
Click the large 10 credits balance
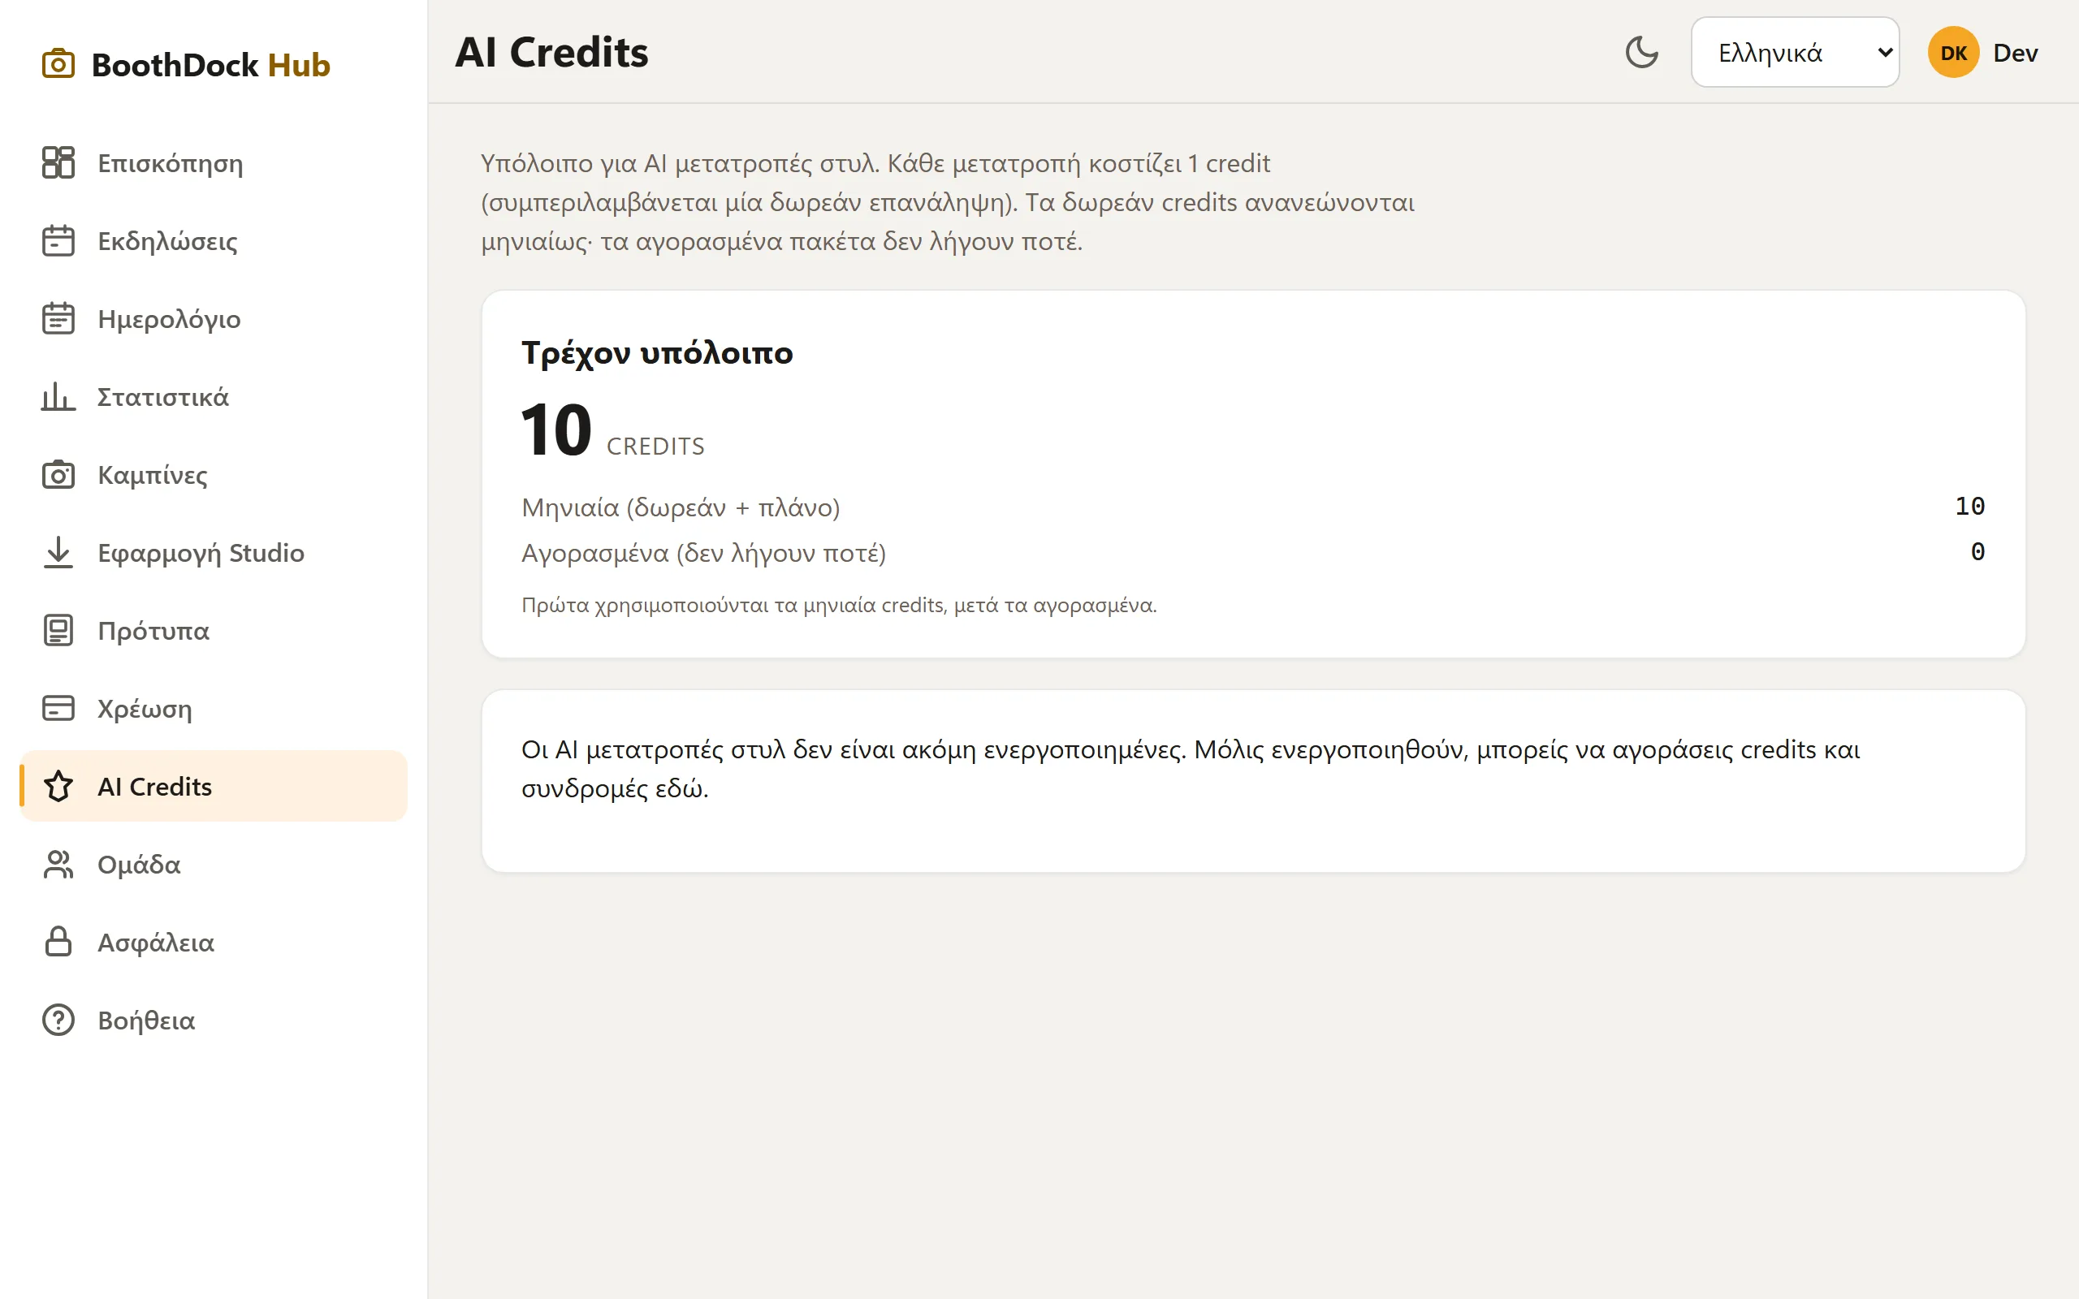pyautogui.click(x=556, y=429)
